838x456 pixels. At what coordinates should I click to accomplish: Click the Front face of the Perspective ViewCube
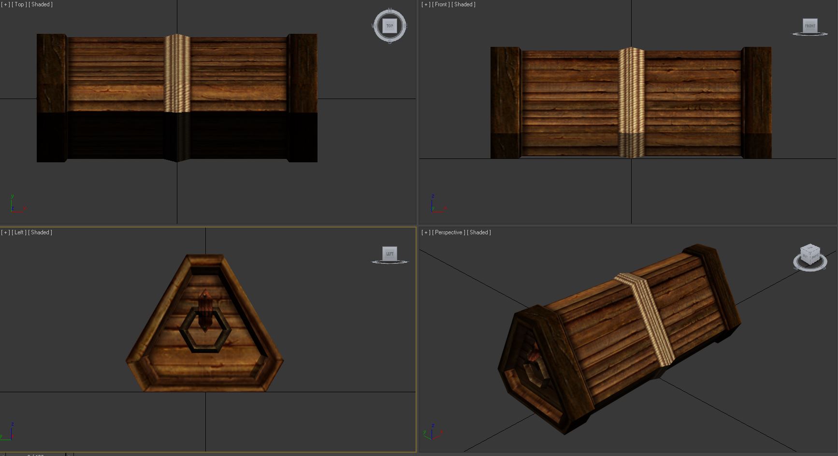[815, 256]
